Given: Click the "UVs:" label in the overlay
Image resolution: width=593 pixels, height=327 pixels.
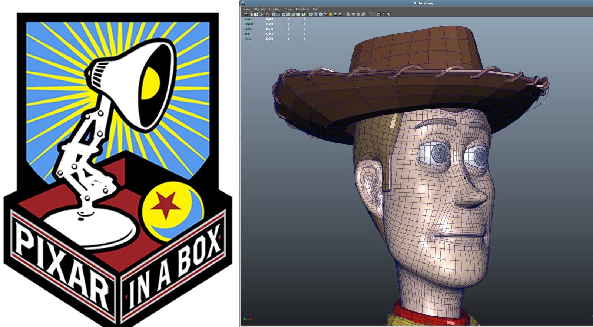Looking at the screenshot, I should pos(247,39).
